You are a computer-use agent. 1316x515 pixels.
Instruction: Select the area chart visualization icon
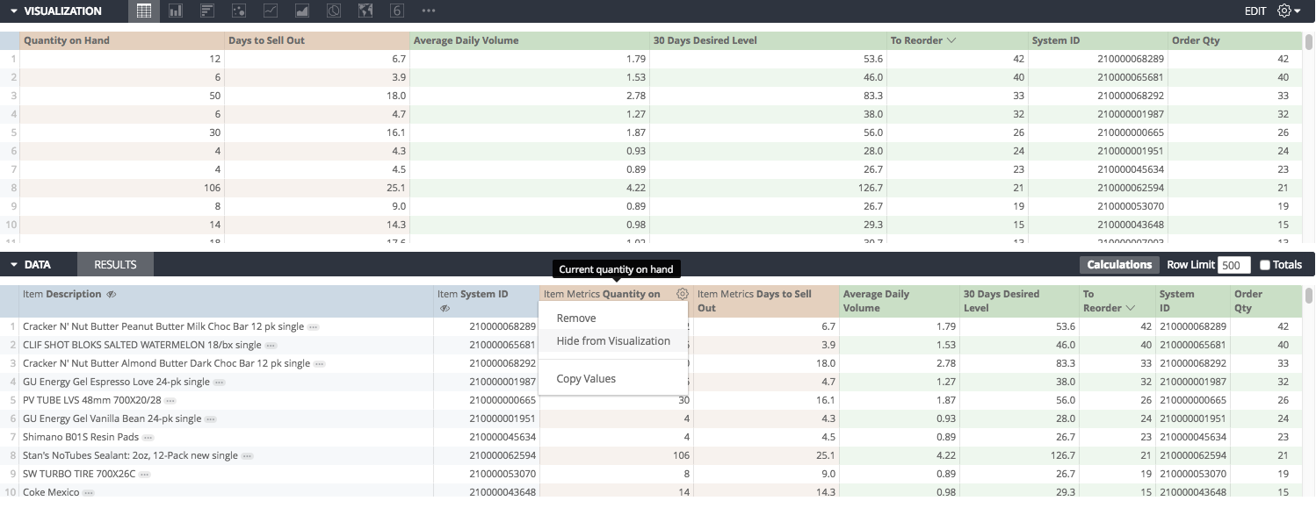pos(302,11)
